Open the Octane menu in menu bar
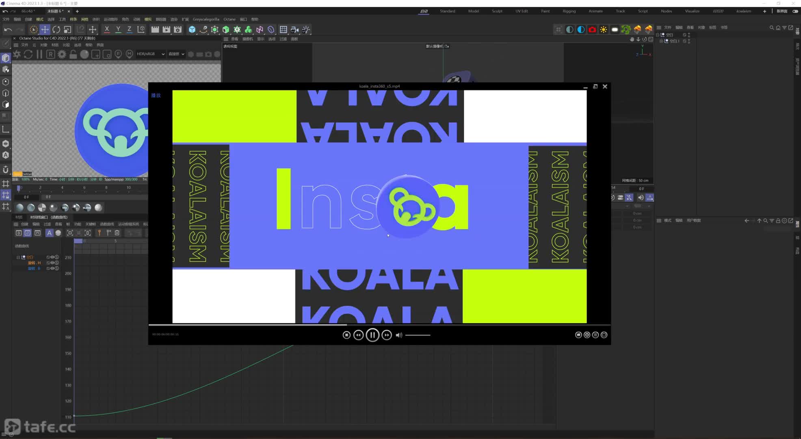Viewport: 801px width, 439px height. 229,19
